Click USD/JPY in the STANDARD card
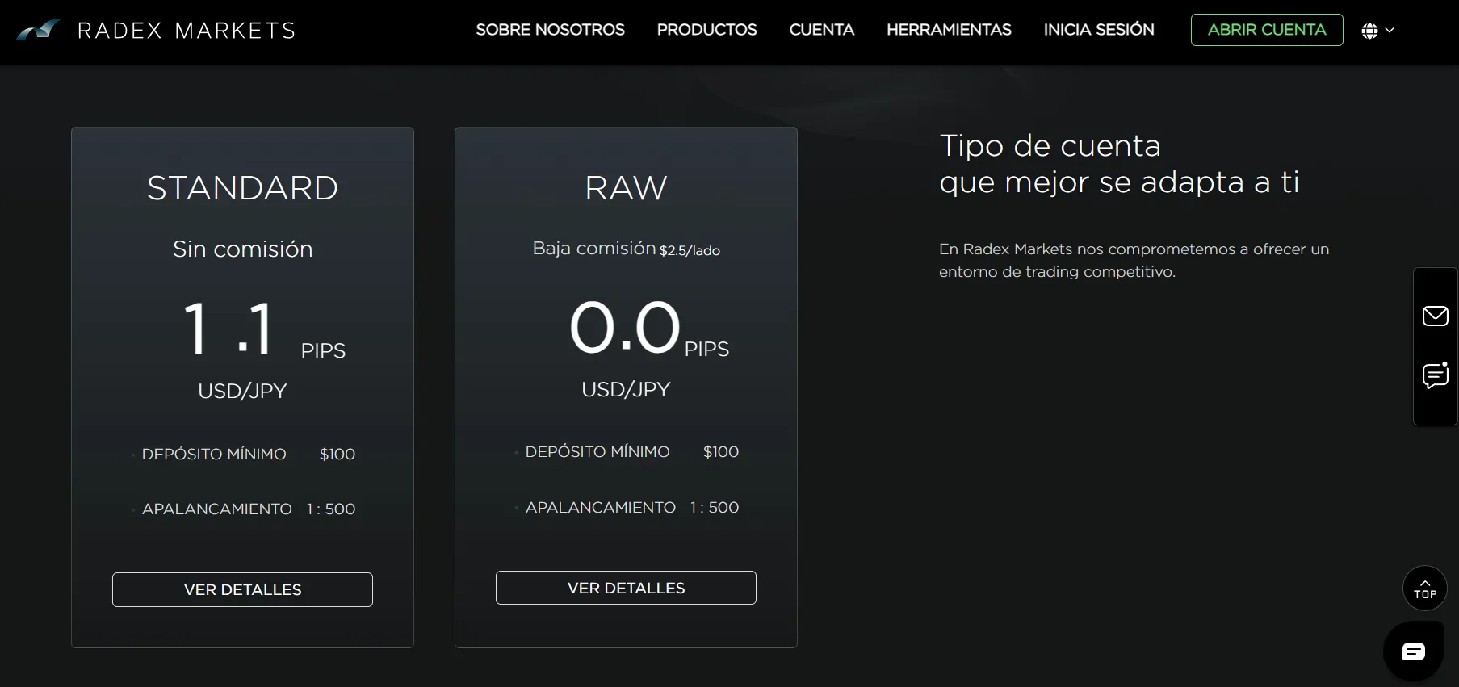 tap(242, 391)
